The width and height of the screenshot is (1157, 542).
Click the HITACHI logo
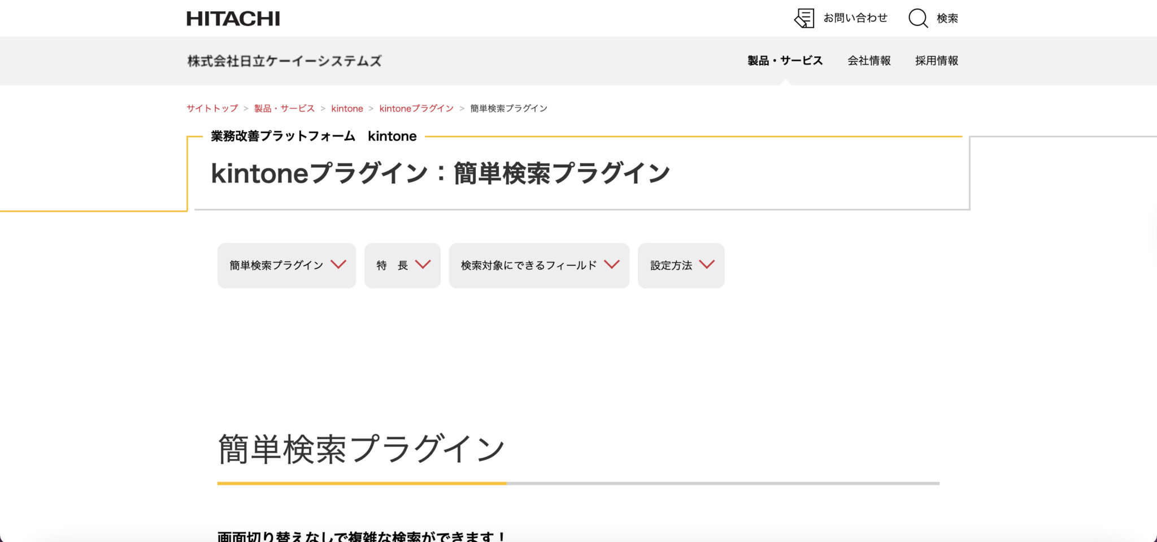[233, 18]
